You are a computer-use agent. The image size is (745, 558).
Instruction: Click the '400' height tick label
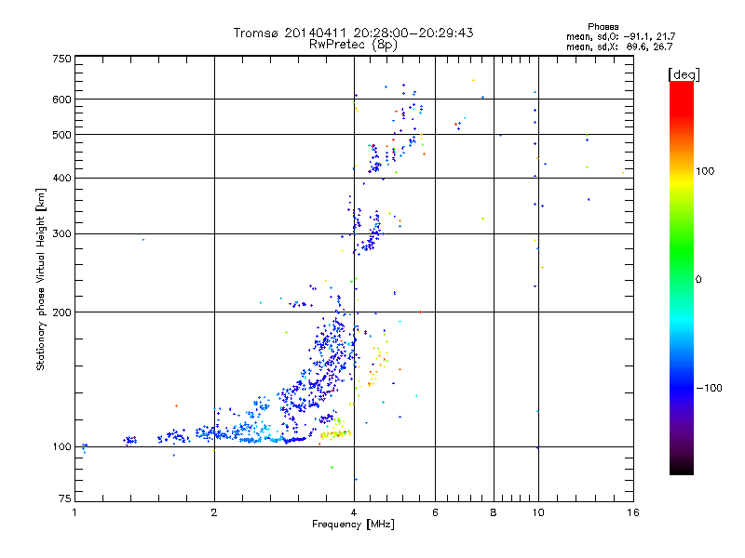pos(62,178)
